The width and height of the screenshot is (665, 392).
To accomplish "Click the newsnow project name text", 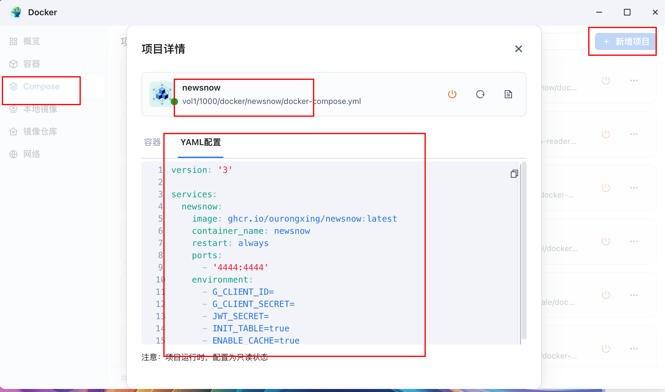I will click(x=201, y=88).
